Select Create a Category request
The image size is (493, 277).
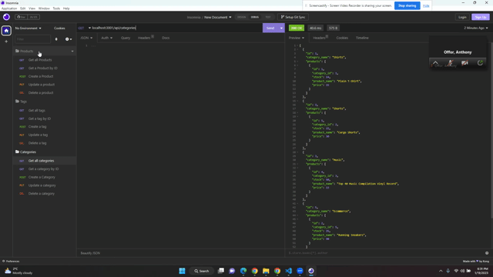42,177
